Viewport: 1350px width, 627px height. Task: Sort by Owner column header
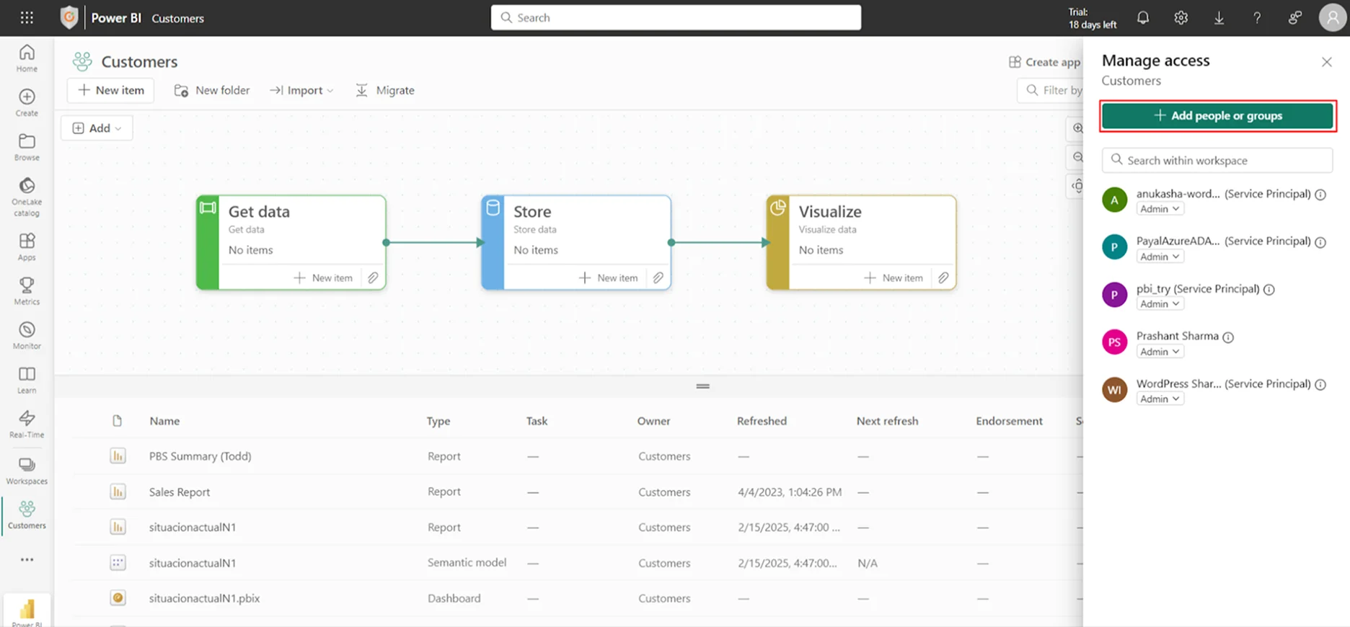click(653, 421)
